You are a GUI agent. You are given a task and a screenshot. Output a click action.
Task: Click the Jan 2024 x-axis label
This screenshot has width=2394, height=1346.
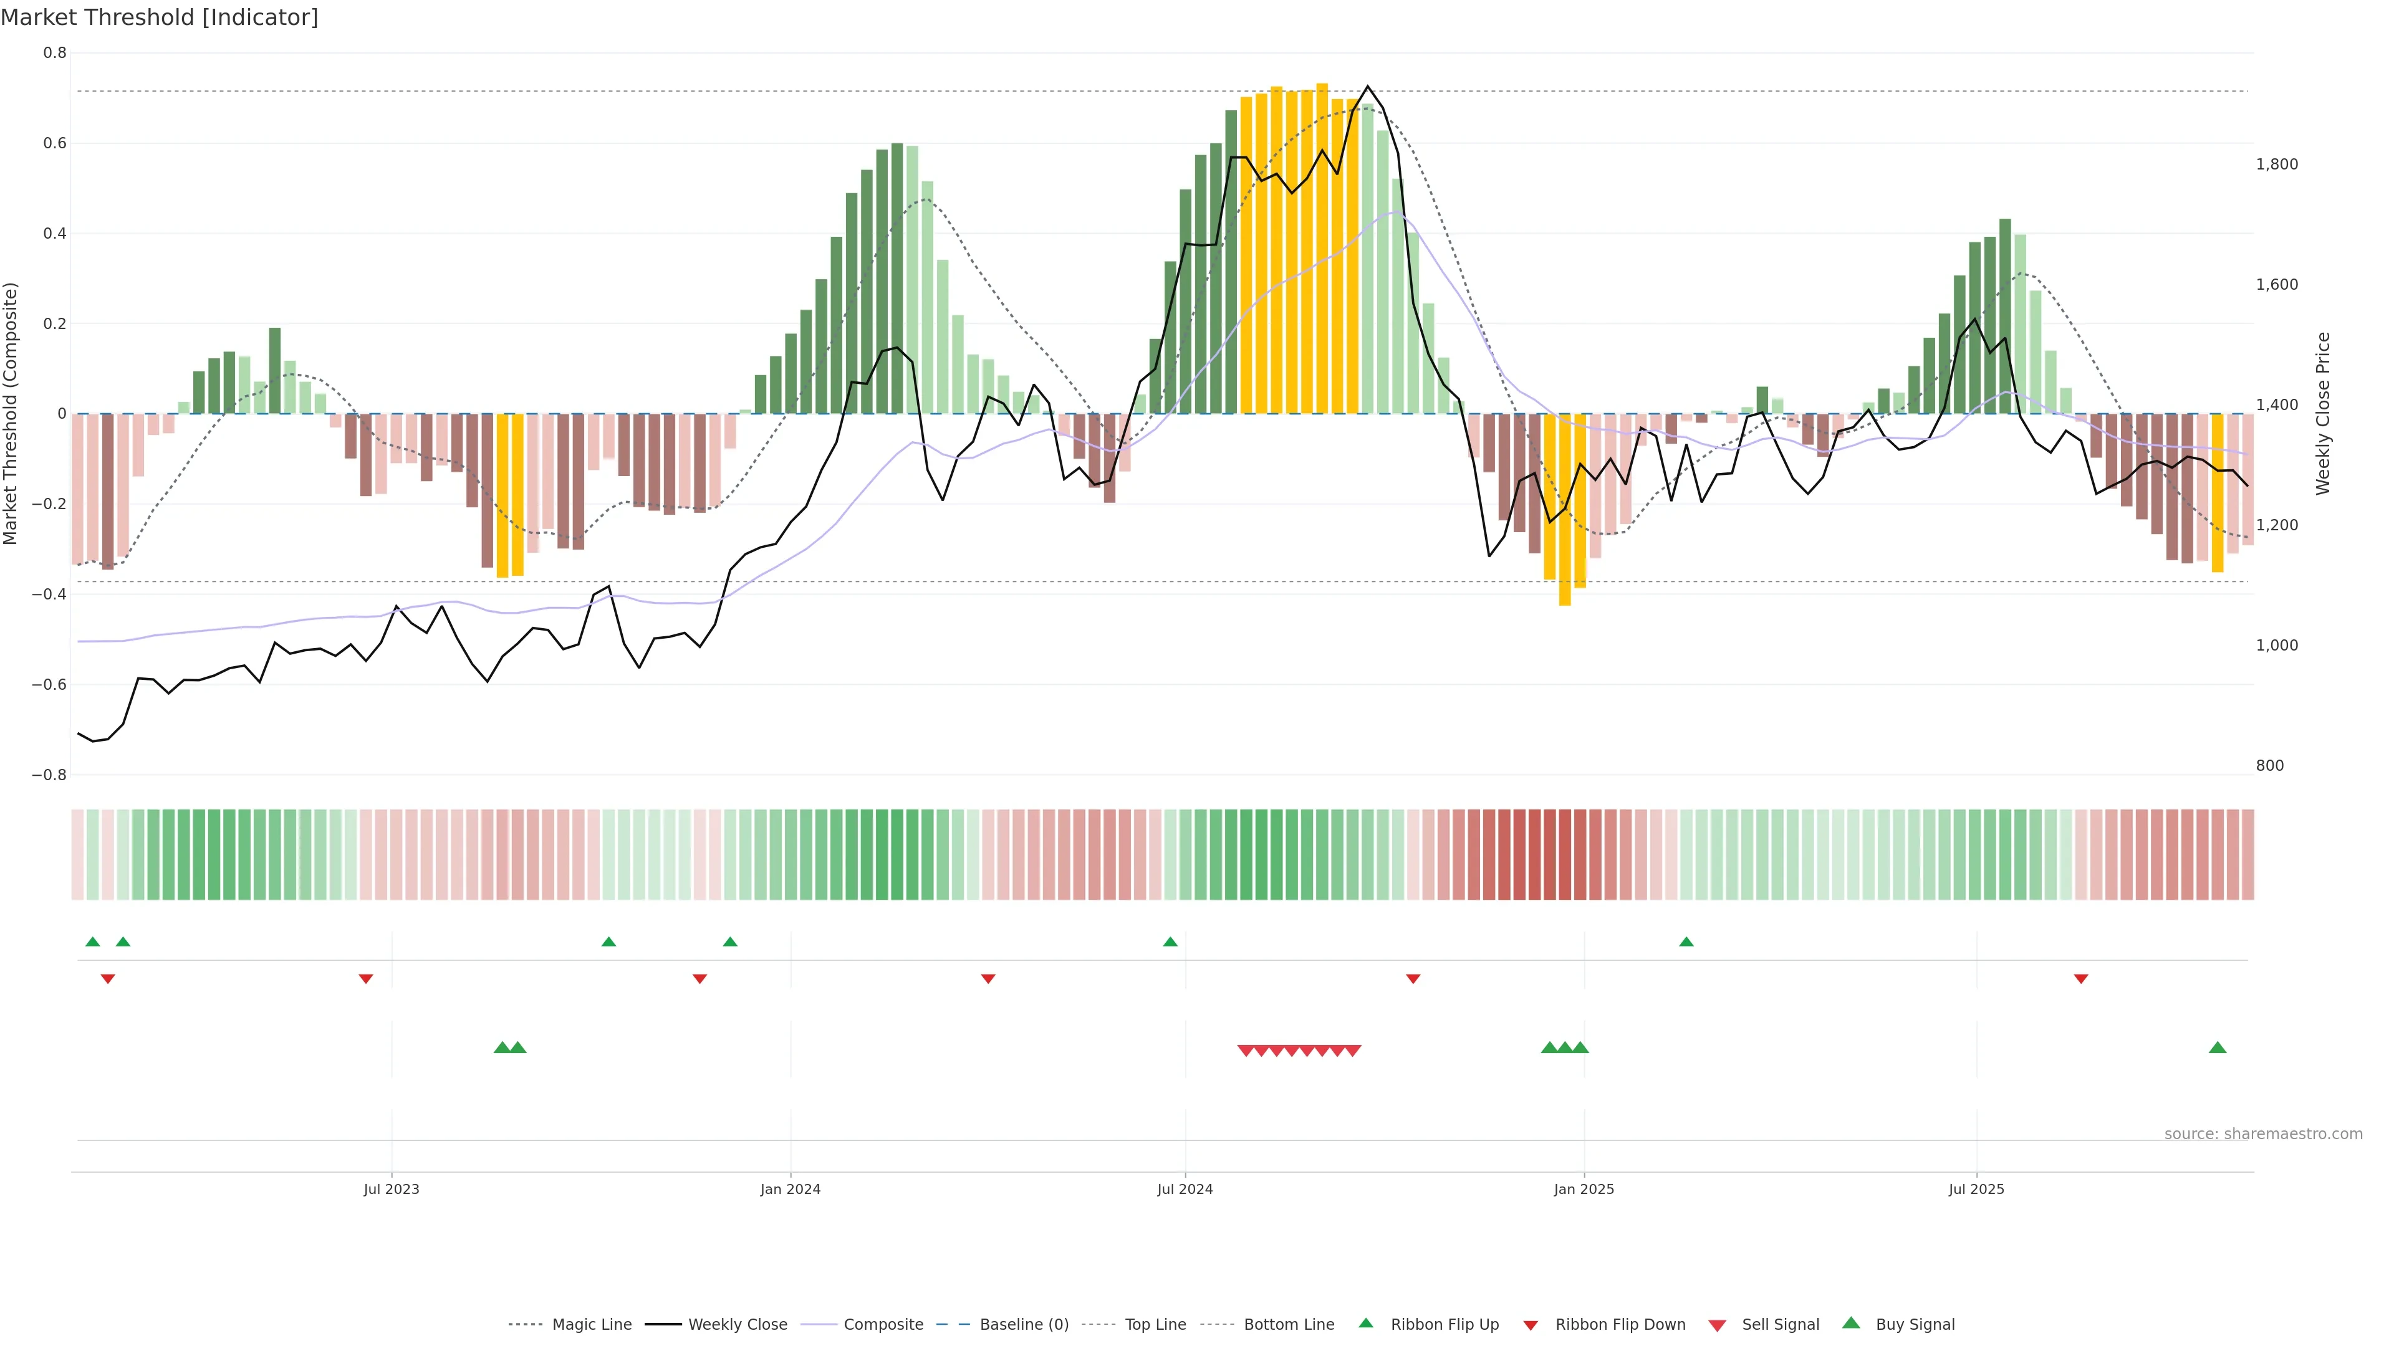point(790,1189)
